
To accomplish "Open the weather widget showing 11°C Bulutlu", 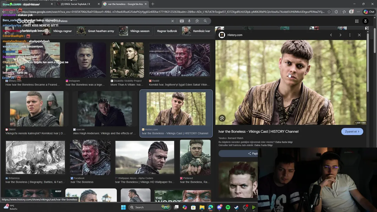I will pyautogui.click(x=10, y=207).
